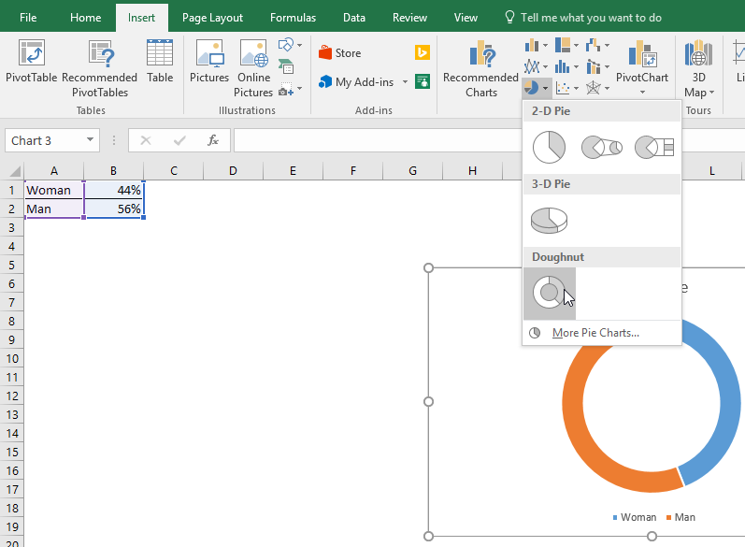Viewport: 745px width, 547px height.
Task: Expand the column chart dropdown arrow
Action: pos(545,46)
